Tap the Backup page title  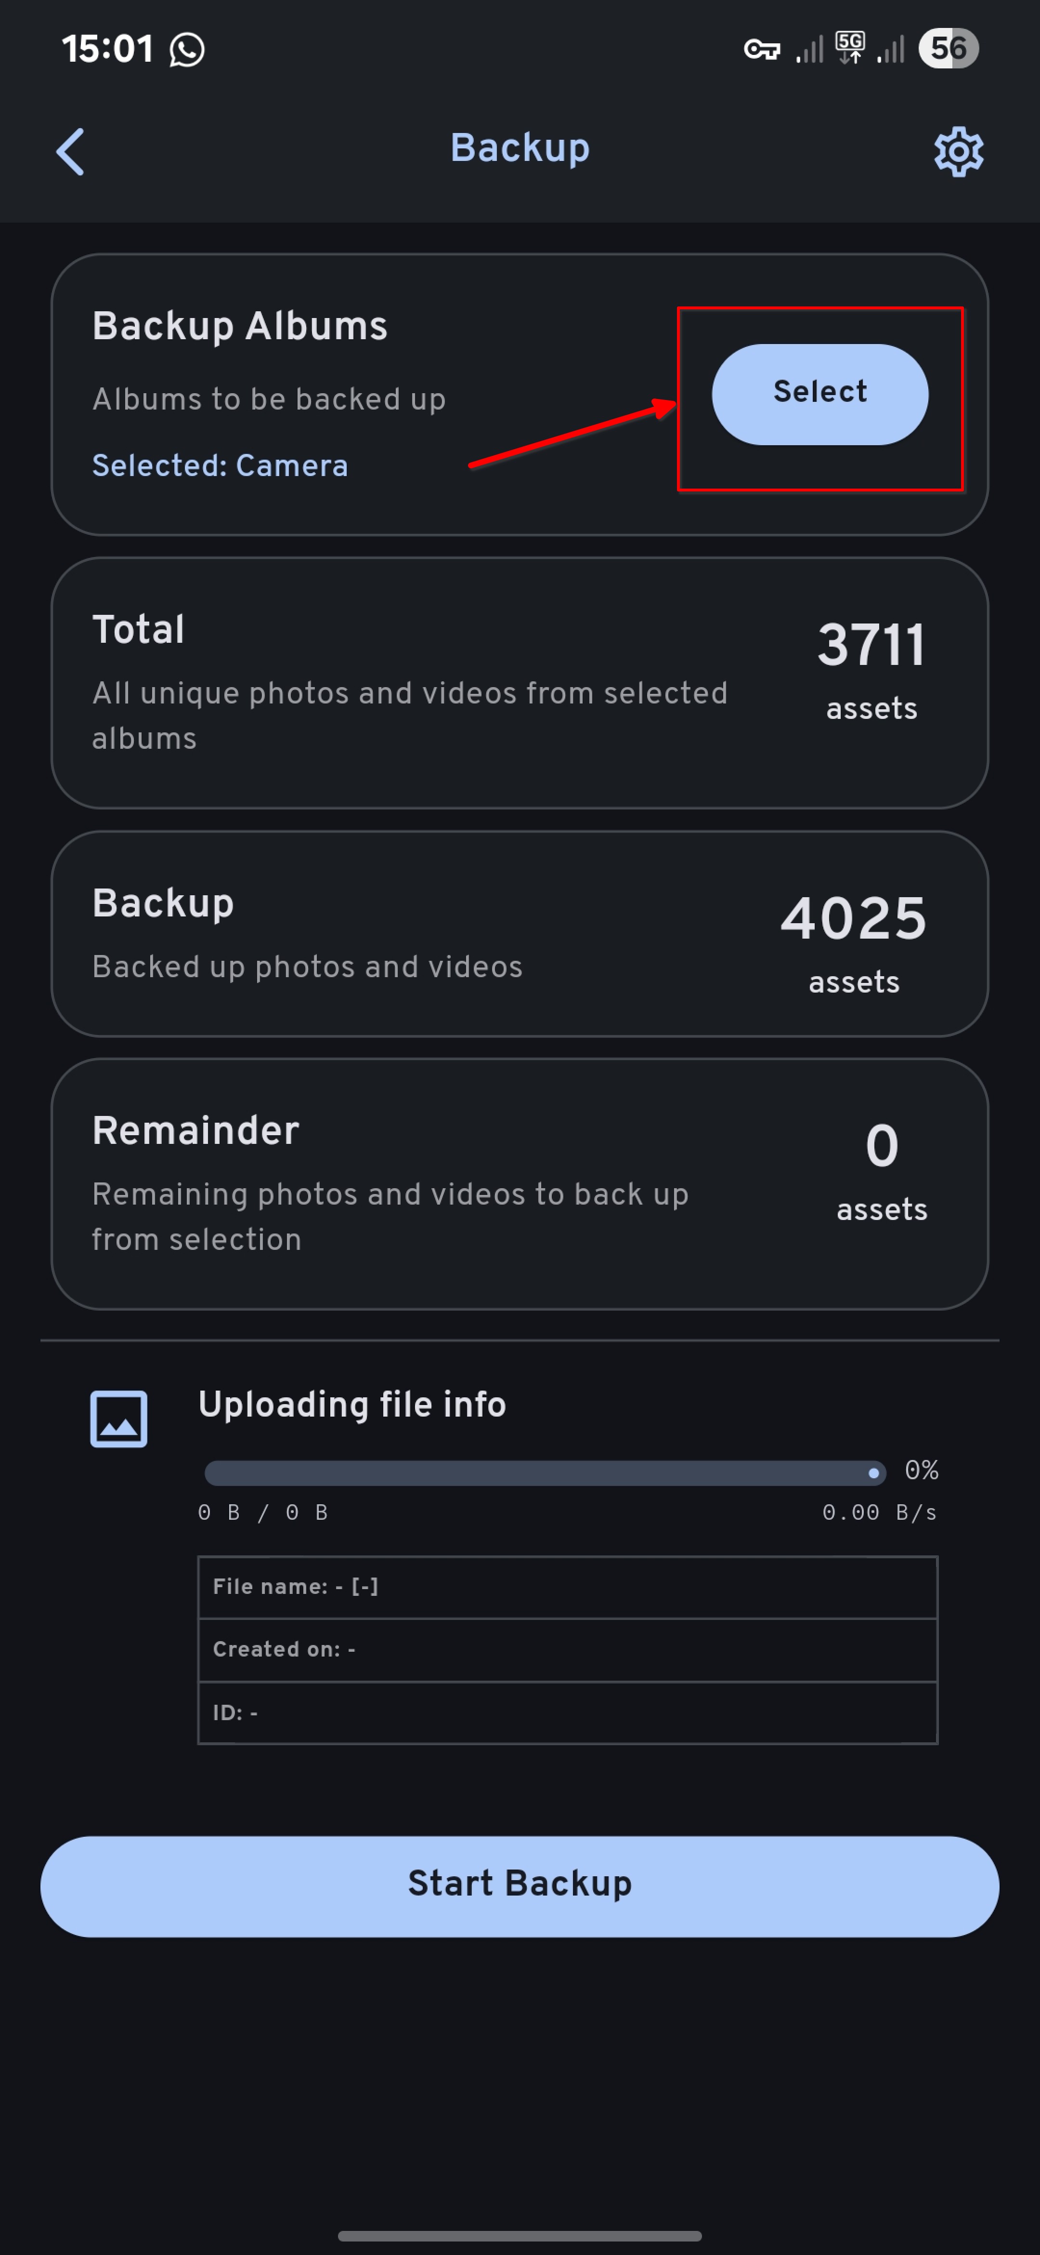(x=520, y=148)
